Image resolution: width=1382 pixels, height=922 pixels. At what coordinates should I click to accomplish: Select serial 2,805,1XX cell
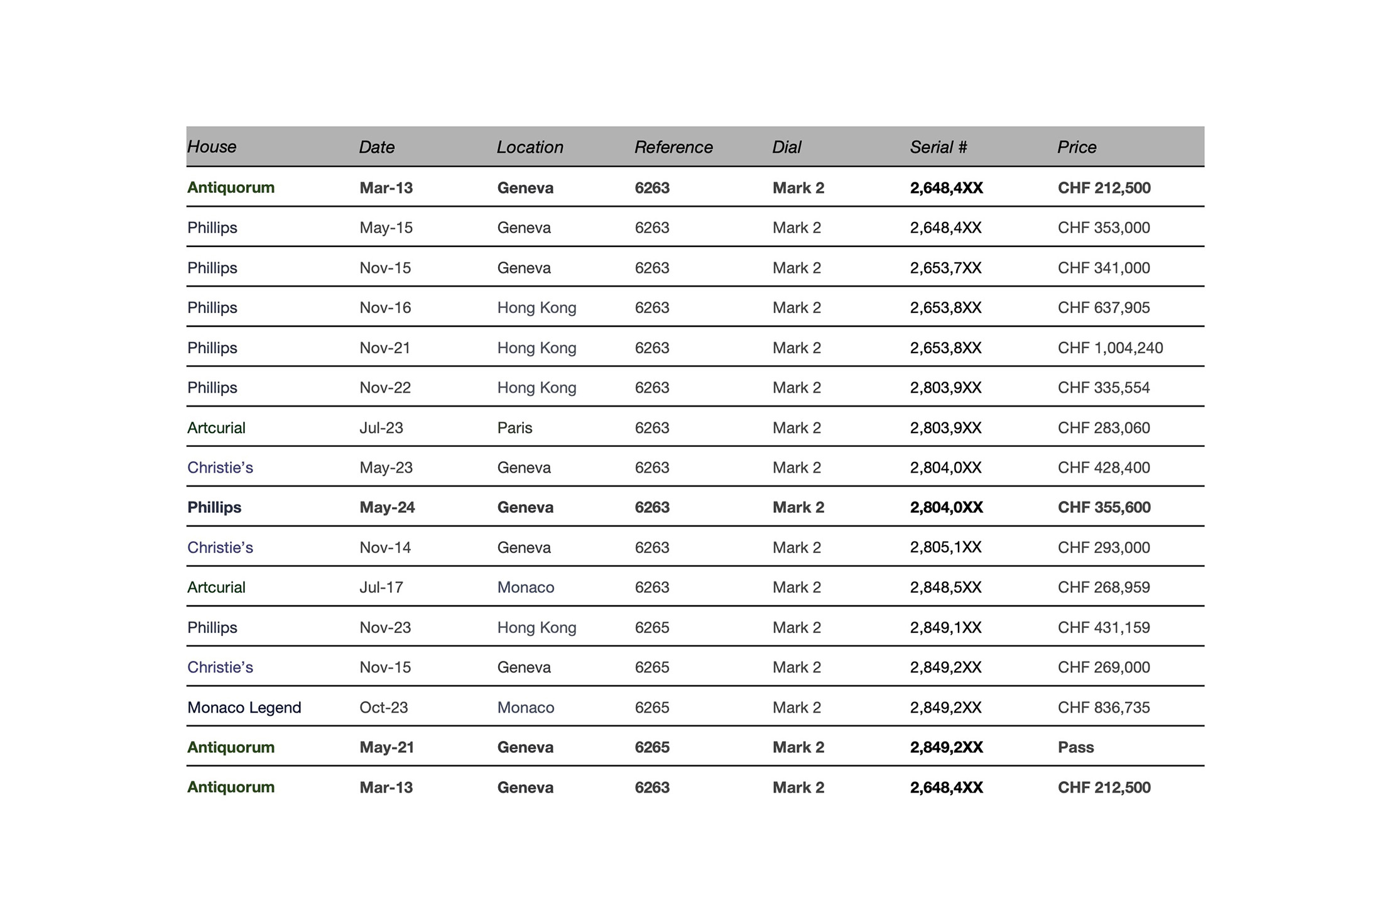click(945, 547)
